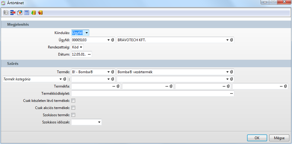Viewport: 292px width, 144px height.
Task: Click the database icon with red arrow
Action: 40,13
